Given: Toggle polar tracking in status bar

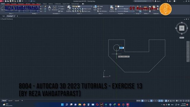Looking at the screenshot, I should click(x=151, y=101).
